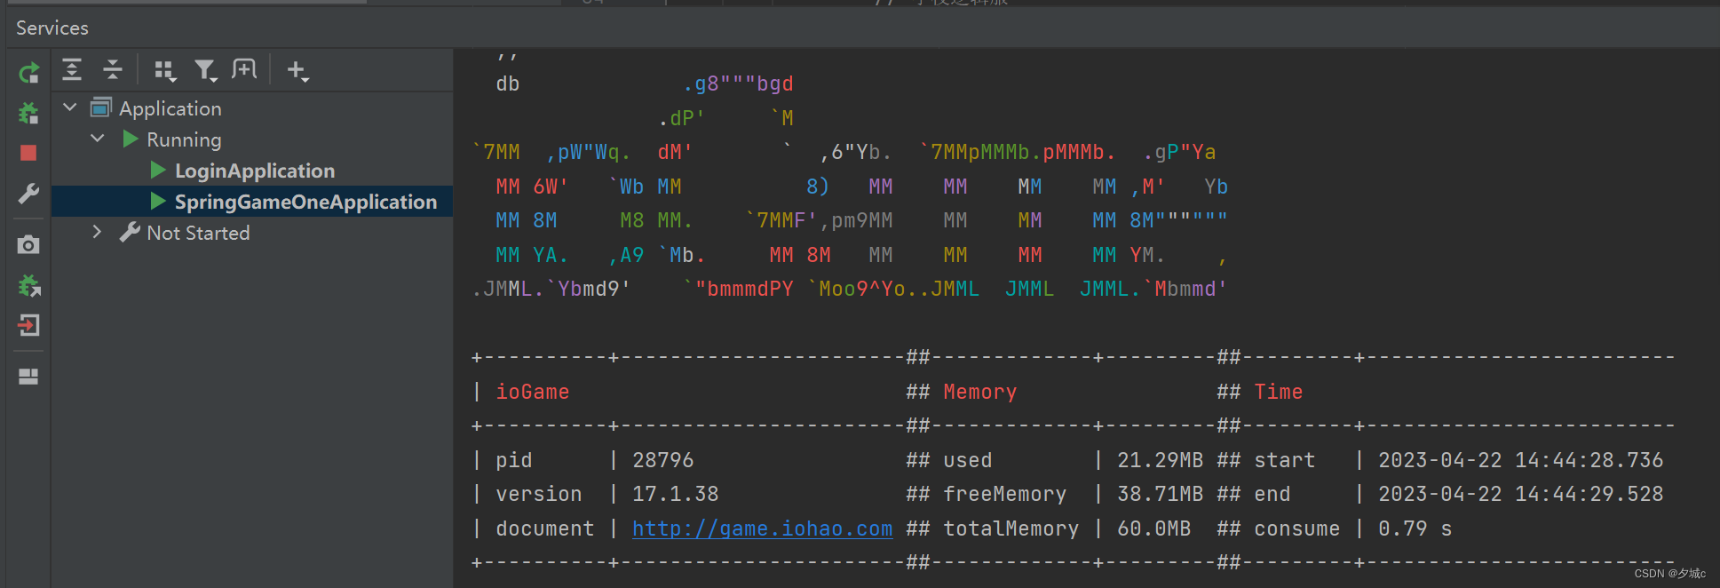Click freeMemory value 38.71MB

point(1160,494)
